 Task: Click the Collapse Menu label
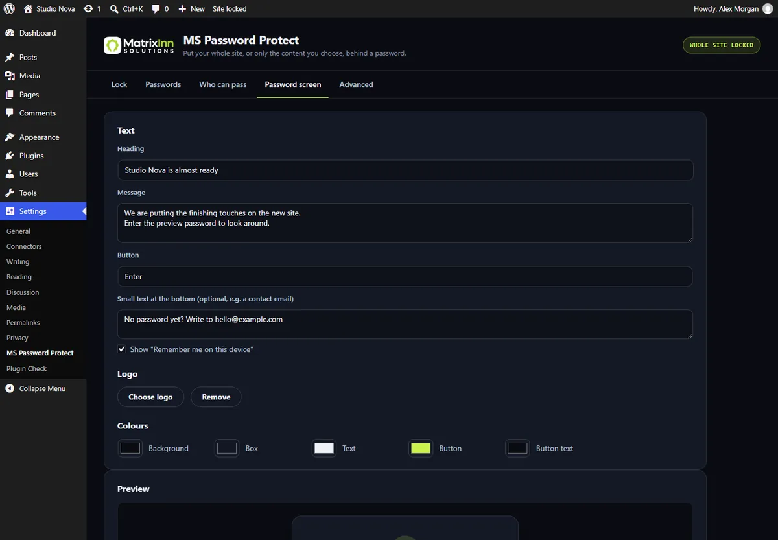pyautogui.click(x=42, y=388)
